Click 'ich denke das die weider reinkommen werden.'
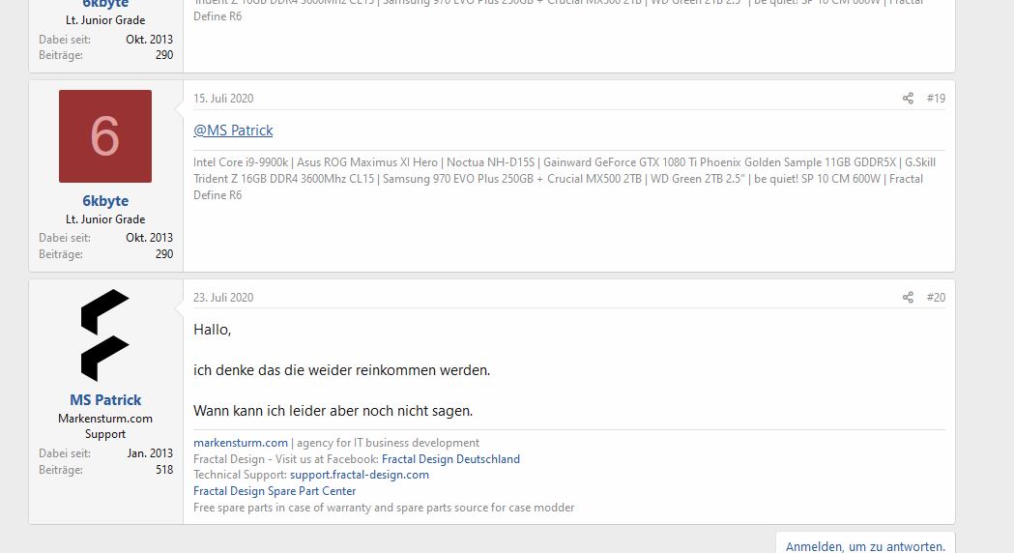1014x553 pixels. click(x=341, y=370)
